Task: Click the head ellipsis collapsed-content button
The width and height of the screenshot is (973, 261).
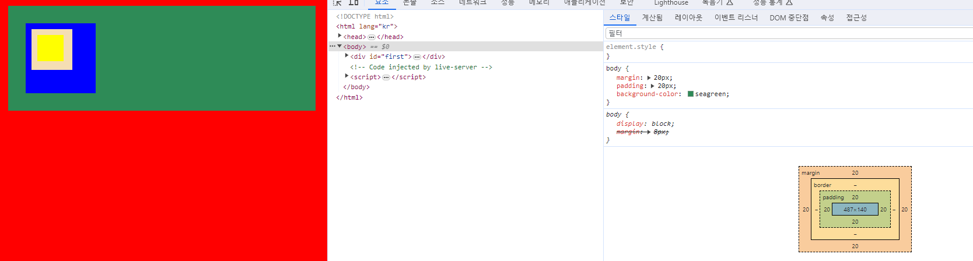Action: 372,37
